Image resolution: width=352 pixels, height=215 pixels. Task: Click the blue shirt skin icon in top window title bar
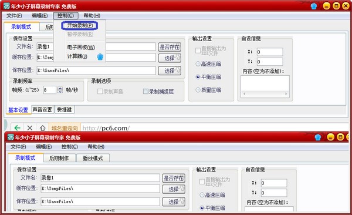[x=314, y=6]
